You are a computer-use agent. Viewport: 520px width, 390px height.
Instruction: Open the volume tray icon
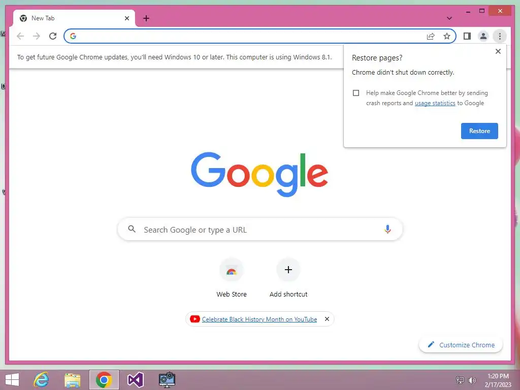click(472, 380)
